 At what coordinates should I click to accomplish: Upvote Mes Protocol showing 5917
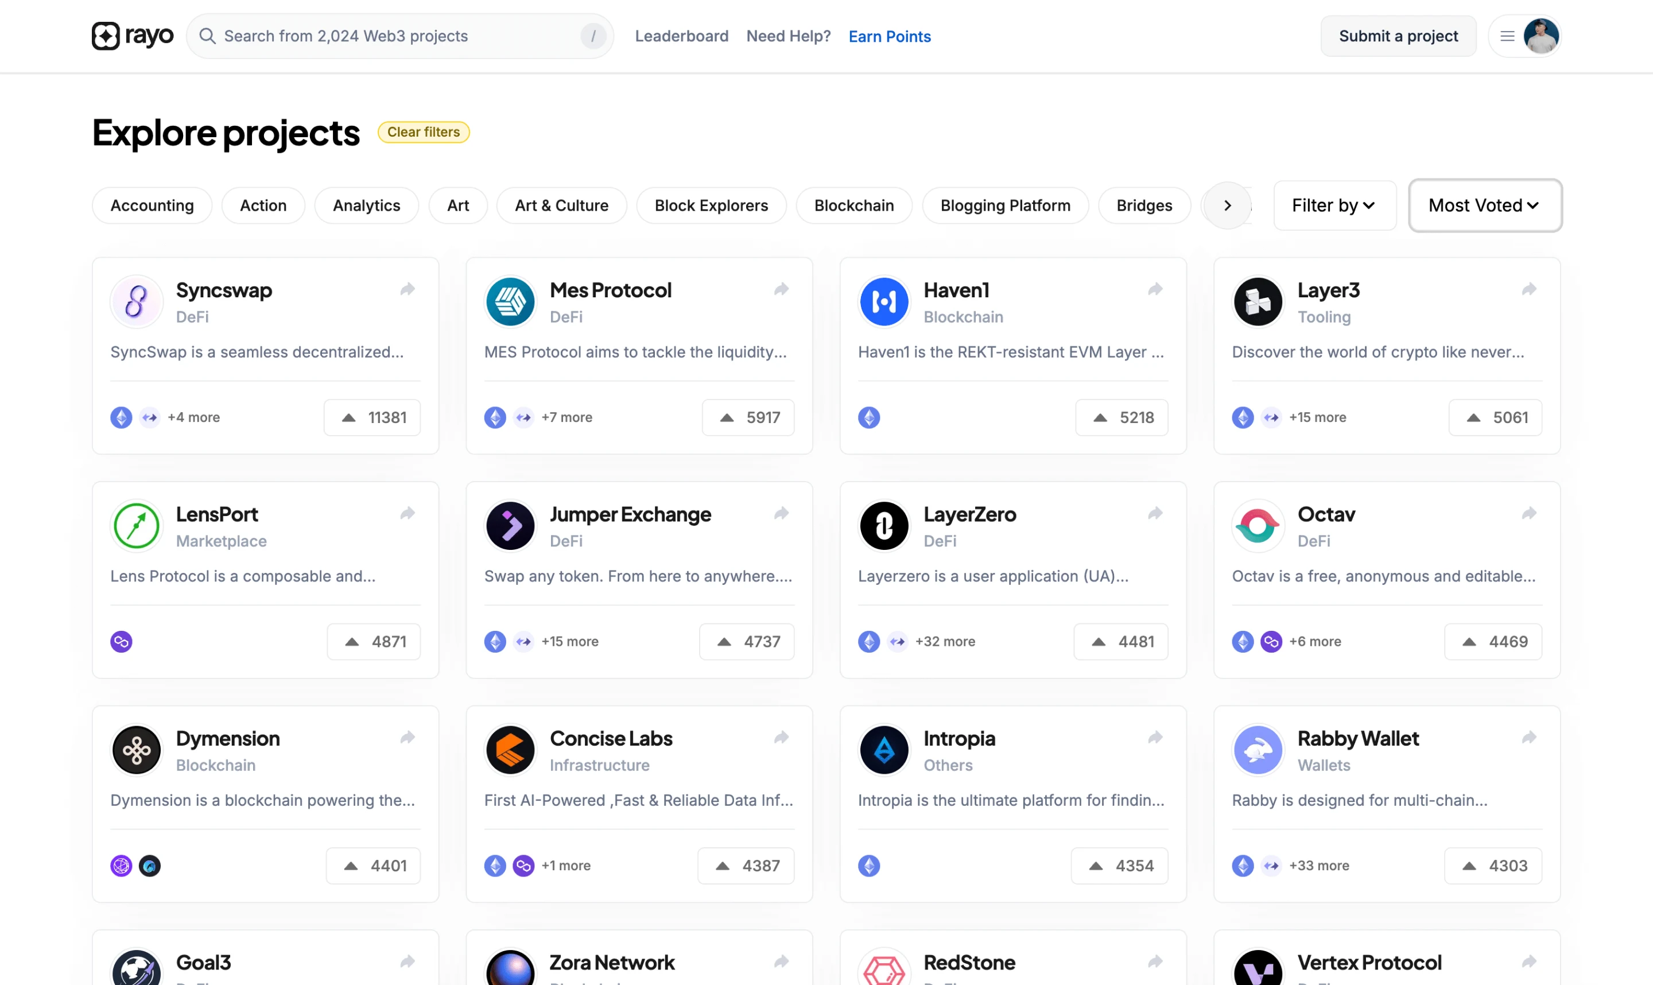(748, 417)
